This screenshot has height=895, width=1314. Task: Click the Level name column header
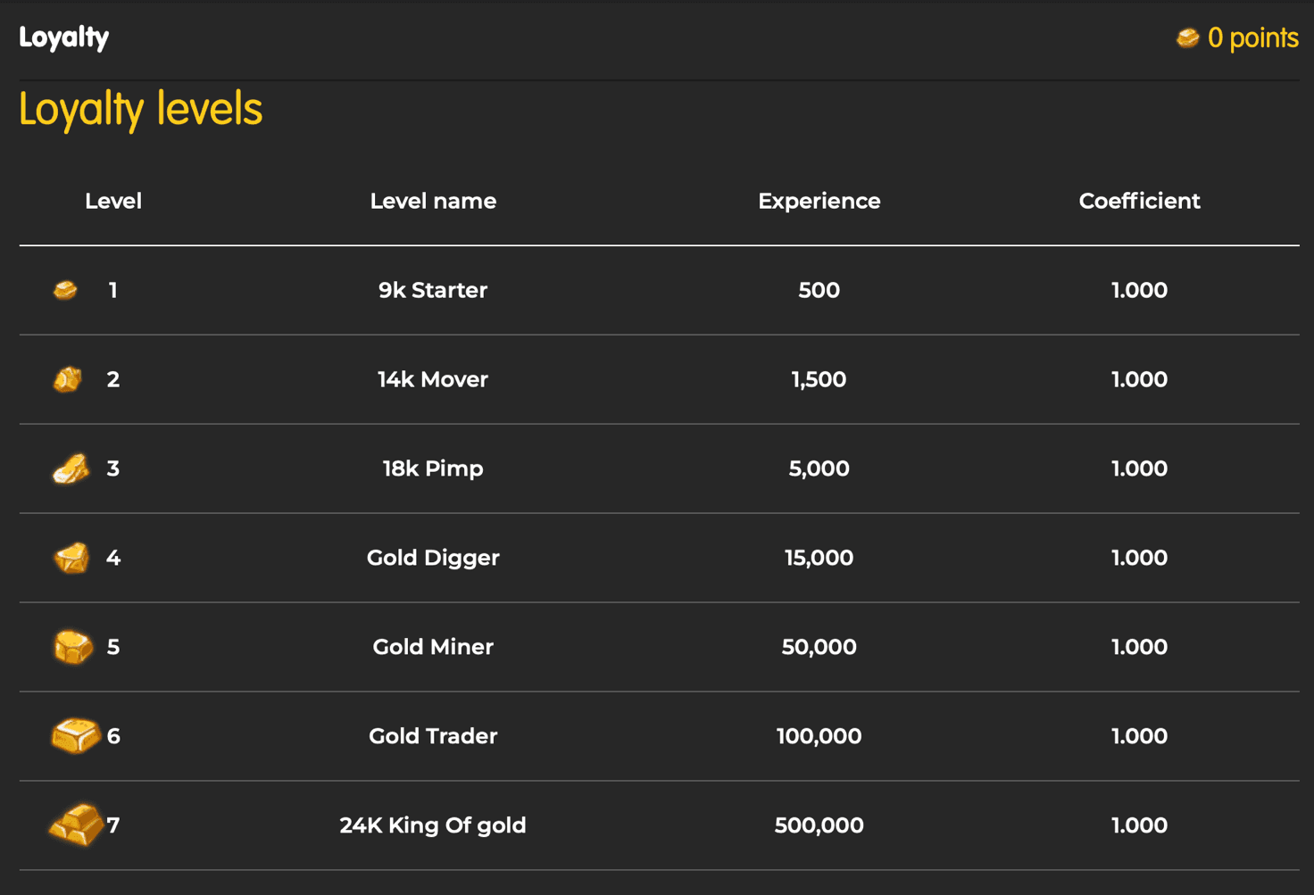point(433,201)
